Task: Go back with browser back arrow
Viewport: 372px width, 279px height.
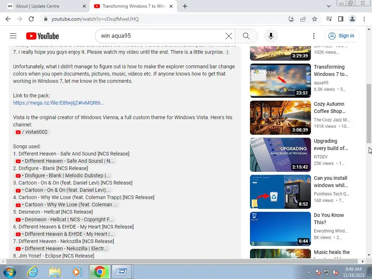Action: click(x=8, y=19)
